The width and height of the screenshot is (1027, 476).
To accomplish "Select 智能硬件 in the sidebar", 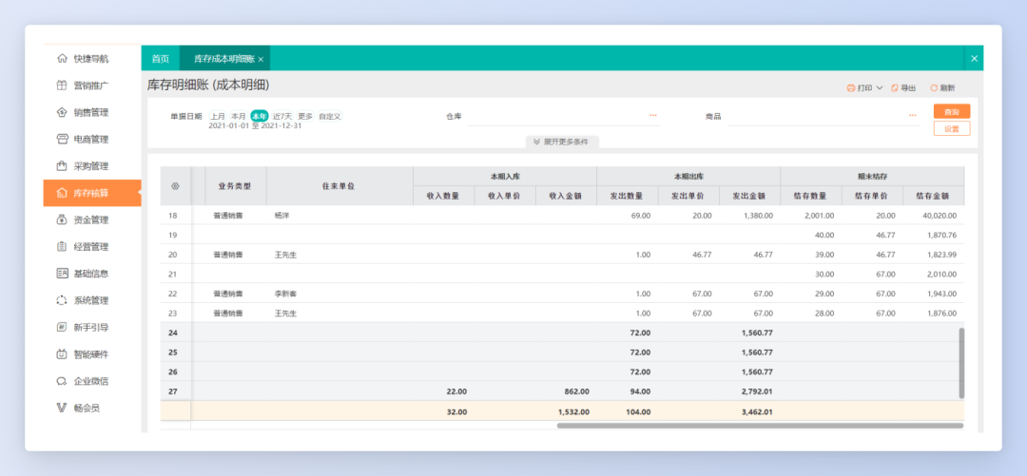I will 91,353.
